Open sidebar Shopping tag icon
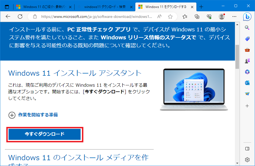 tap(247, 39)
